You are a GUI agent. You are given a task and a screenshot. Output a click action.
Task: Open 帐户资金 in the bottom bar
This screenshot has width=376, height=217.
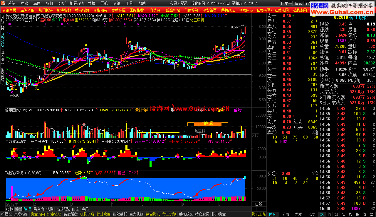(219, 214)
